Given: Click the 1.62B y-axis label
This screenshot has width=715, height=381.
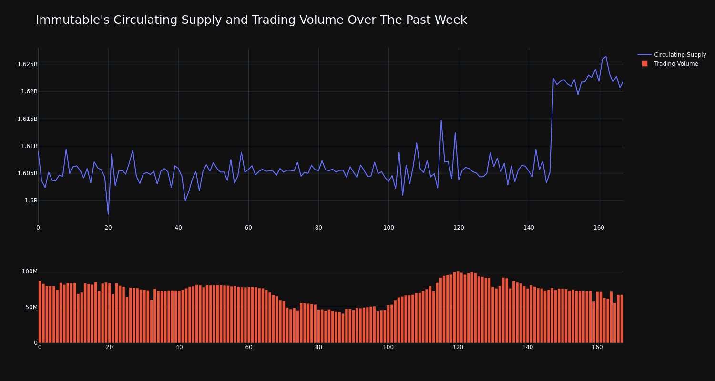Looking at the screenshot, I should pyautogui.click(x=29, y=91).
